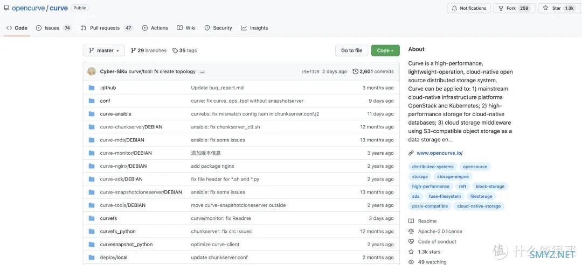Click the distributed-systems topic tag
The height and width of the screenshot is (265, 582).
[433, 167]
